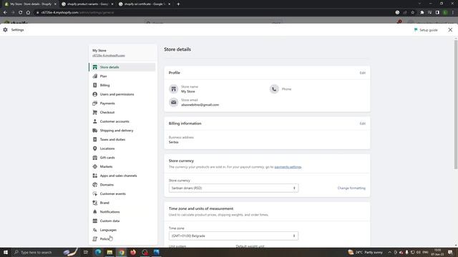The height and width of the screenshot is (257, 458).
Task: Click the taskbar search box
Action: tap(45, 252)
